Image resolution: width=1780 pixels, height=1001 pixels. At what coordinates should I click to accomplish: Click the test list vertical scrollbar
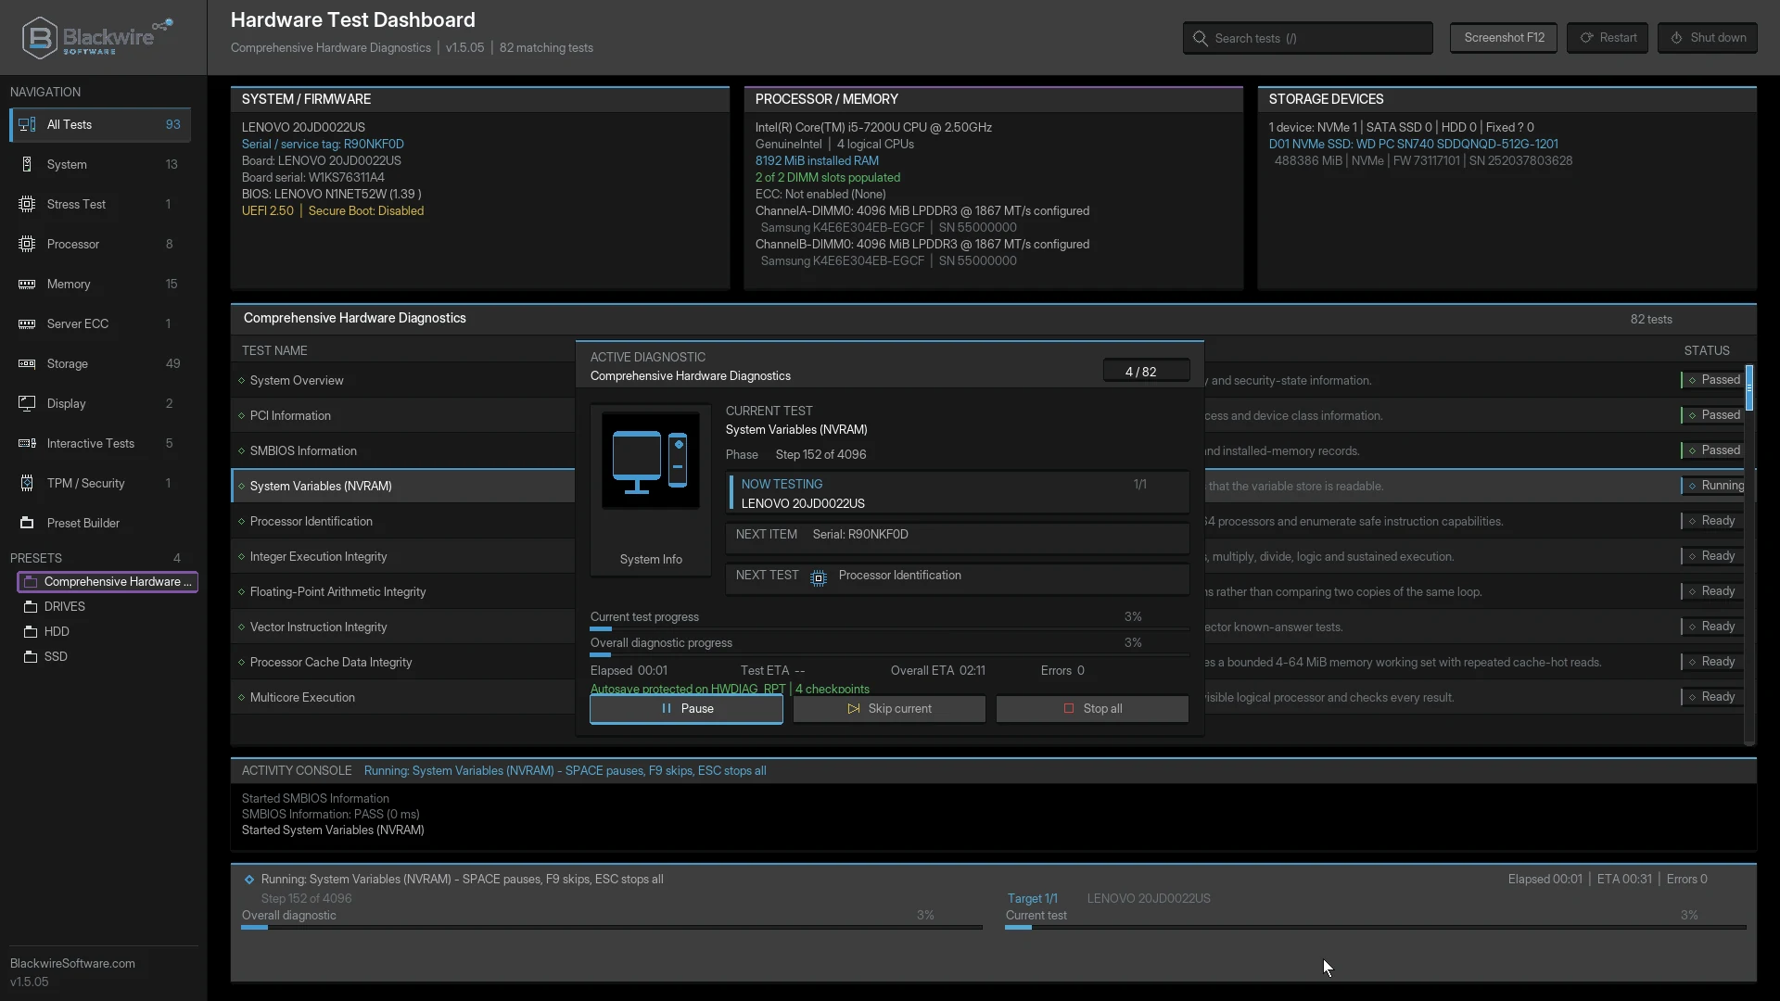point(1749,554)
